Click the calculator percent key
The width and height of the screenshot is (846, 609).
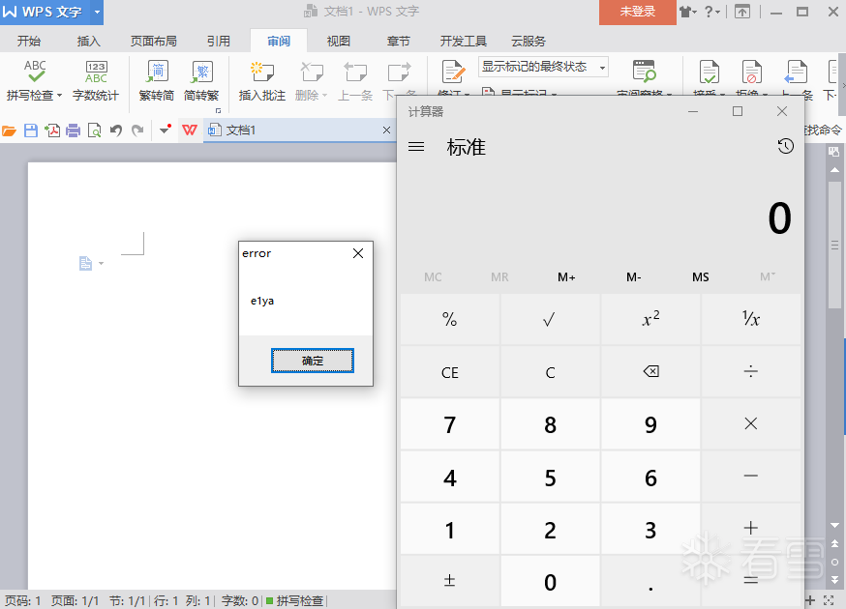pyautogui.click(x=450, y=319)
